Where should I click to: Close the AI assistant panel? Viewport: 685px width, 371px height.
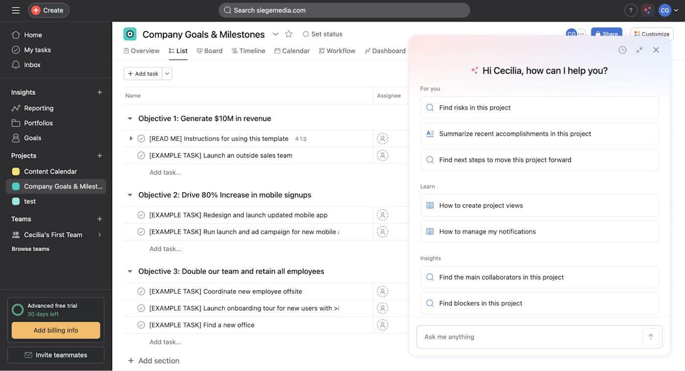click(x=656, y=50)
